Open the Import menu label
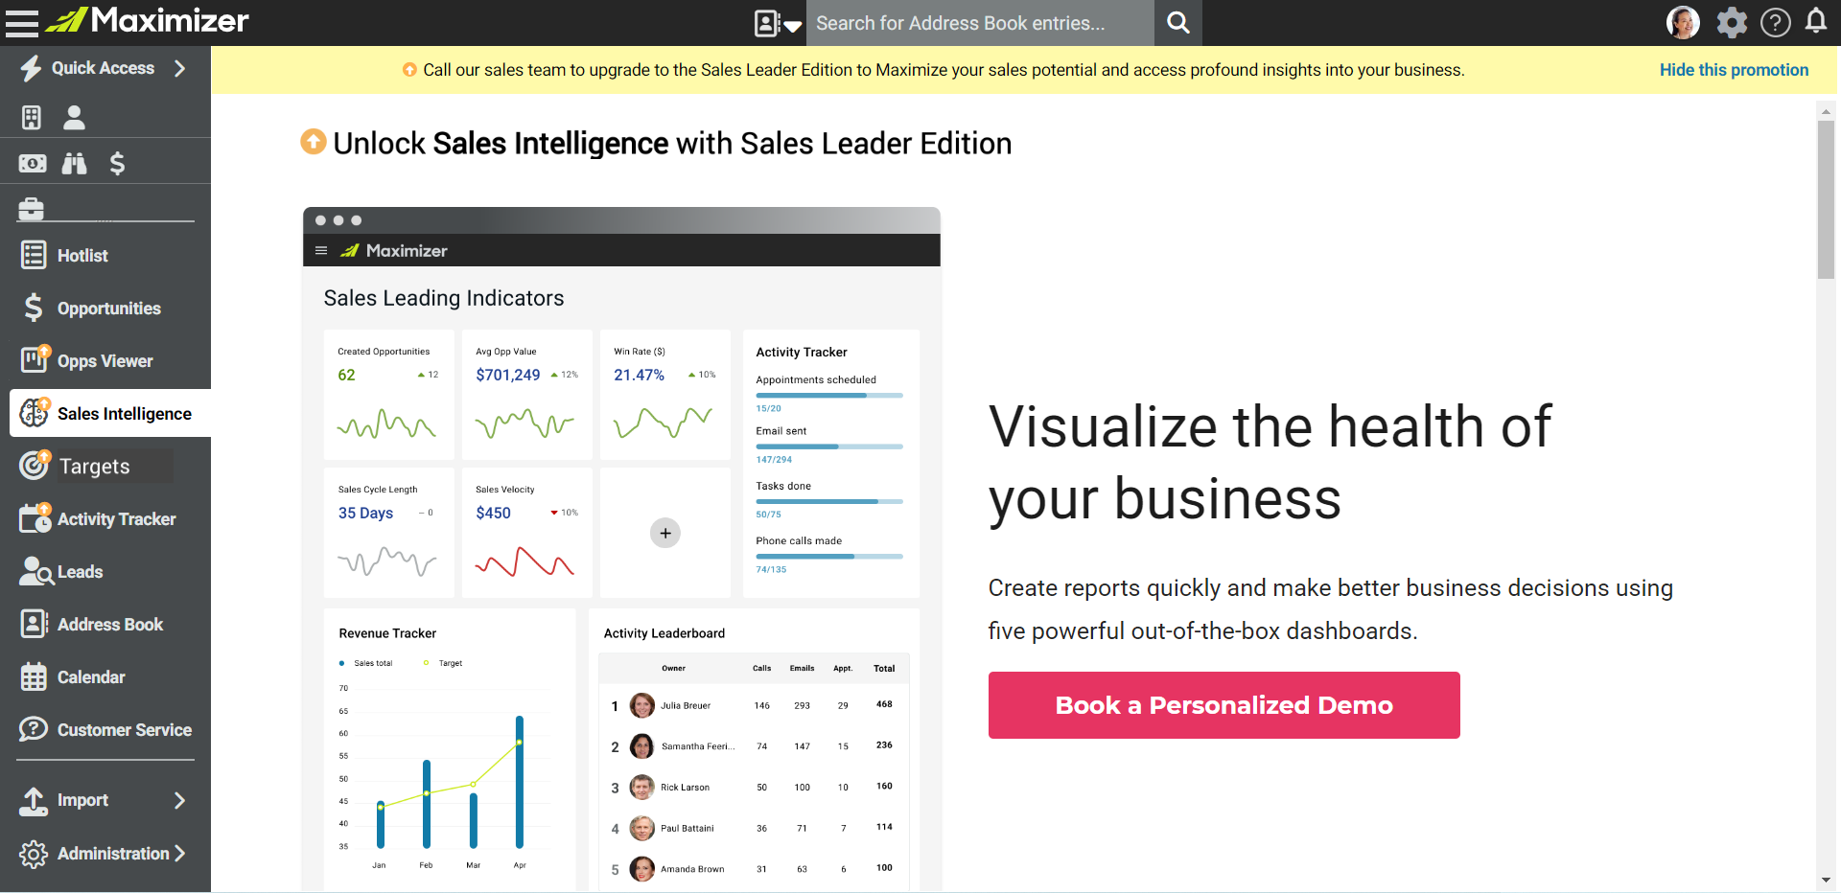This screenshot has width=1841, height=893. (82, 800)
